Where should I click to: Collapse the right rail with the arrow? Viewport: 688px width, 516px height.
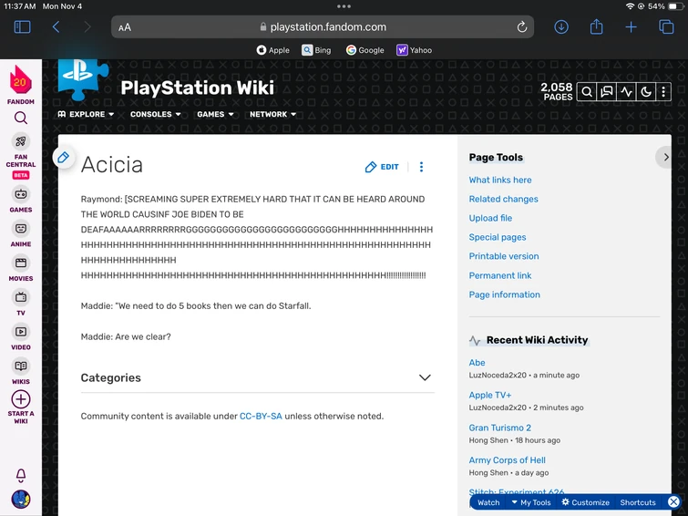(665, 158)
